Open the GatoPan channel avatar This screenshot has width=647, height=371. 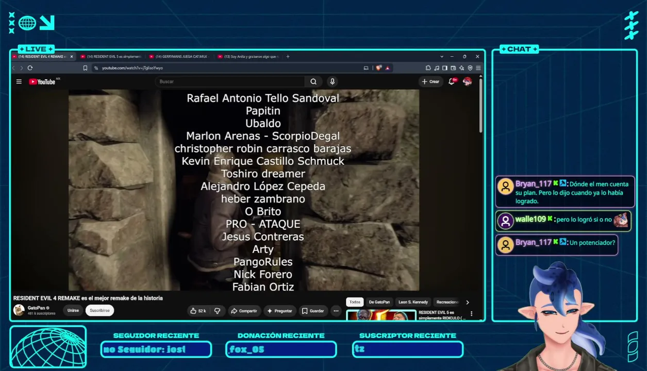point(19,310)
